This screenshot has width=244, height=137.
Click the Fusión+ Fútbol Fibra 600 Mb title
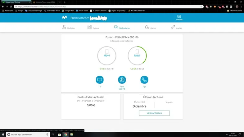tap(122, 37)
